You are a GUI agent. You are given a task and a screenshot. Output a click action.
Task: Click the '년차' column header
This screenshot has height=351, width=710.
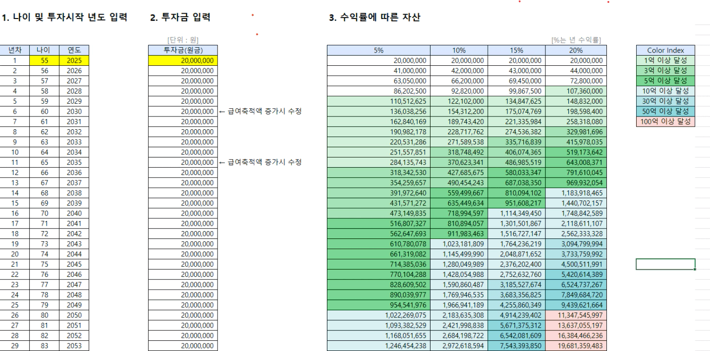tap(15, 51)
